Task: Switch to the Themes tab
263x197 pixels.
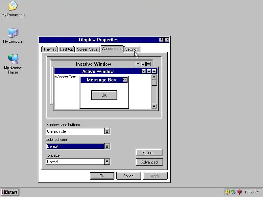Action: (x=50, y=49)
